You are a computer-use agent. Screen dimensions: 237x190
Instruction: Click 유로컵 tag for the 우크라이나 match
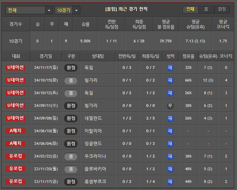[15, 156]
